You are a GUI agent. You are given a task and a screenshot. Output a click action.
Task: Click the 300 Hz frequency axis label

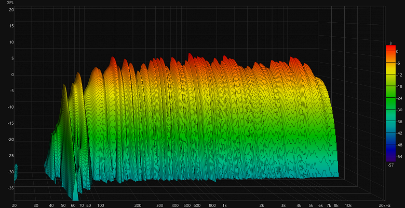coord(160,205)
